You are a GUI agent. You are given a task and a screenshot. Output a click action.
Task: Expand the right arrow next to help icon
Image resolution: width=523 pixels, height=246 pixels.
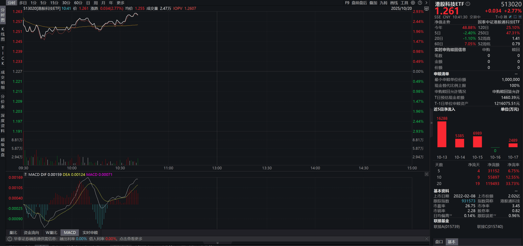(x=425, y=3)
